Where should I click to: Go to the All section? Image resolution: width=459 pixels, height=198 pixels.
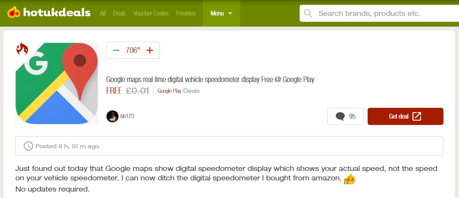click(103, 13)
